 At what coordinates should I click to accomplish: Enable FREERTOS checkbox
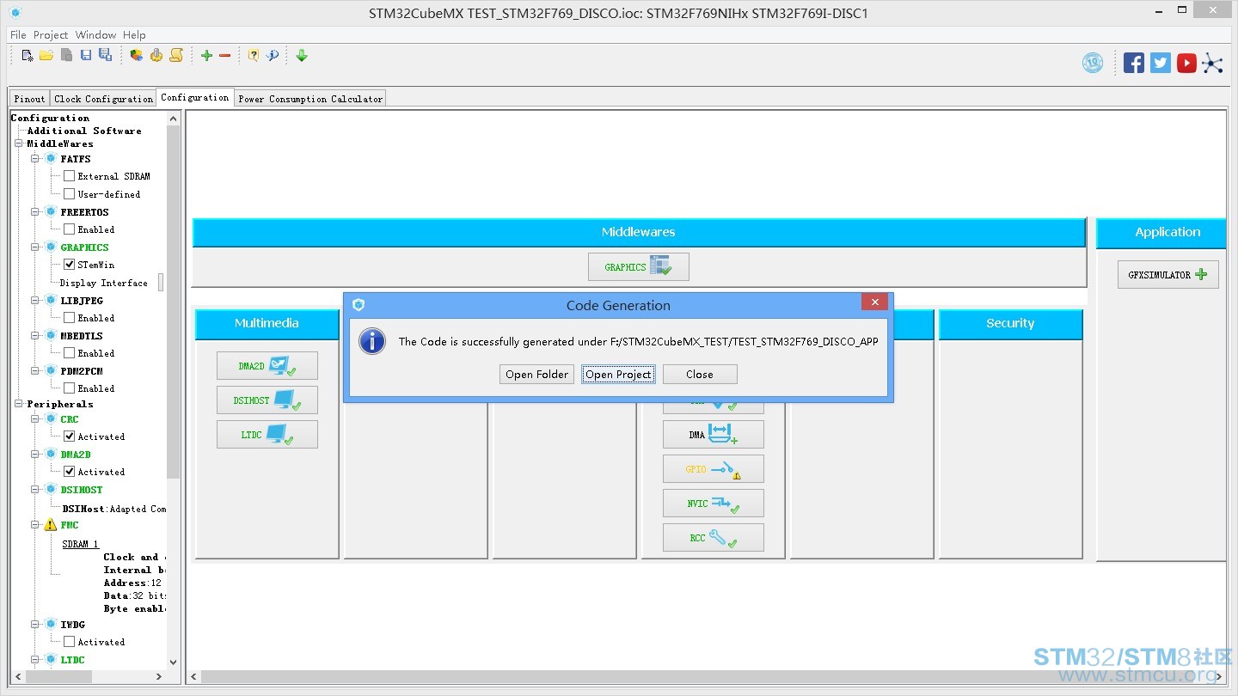70,229
